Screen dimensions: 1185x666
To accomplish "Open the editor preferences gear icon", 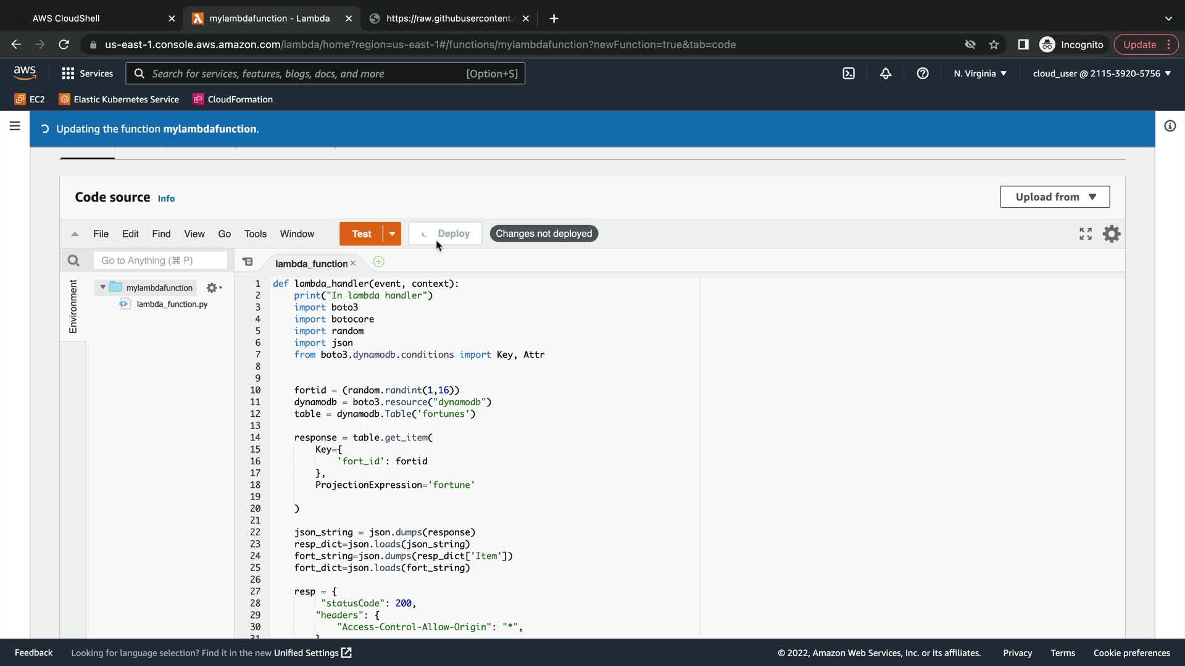I will [x=1112, y=234].
